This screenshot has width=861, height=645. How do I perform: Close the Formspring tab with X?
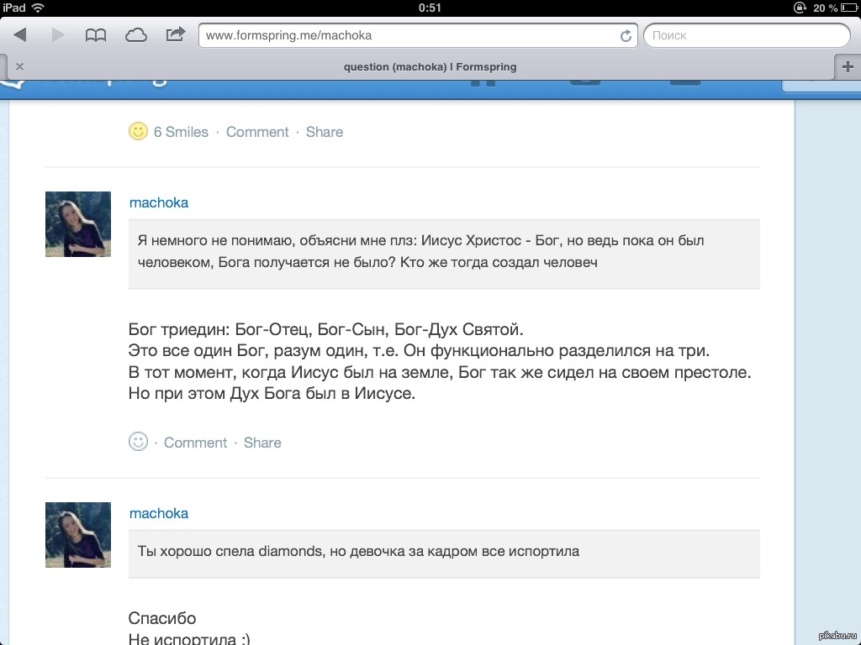[19, 67]
